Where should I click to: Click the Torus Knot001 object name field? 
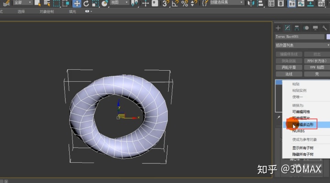(x=300, y=37)
